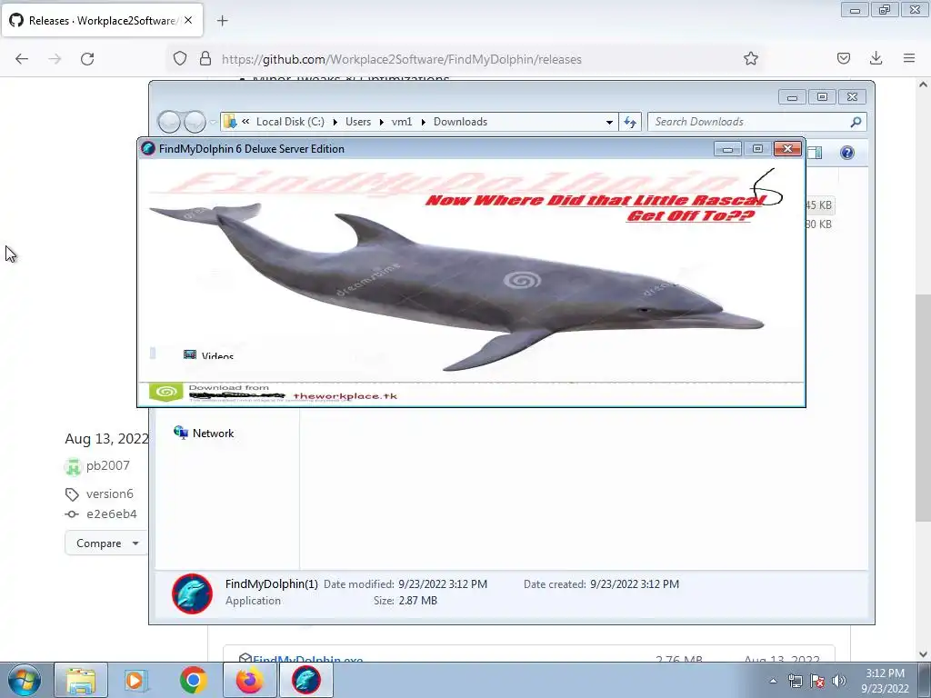Maximize the FindMyDolphin 6 Deluxe window
The width and height of the screenshot is (931, 698).
[757, 149]
